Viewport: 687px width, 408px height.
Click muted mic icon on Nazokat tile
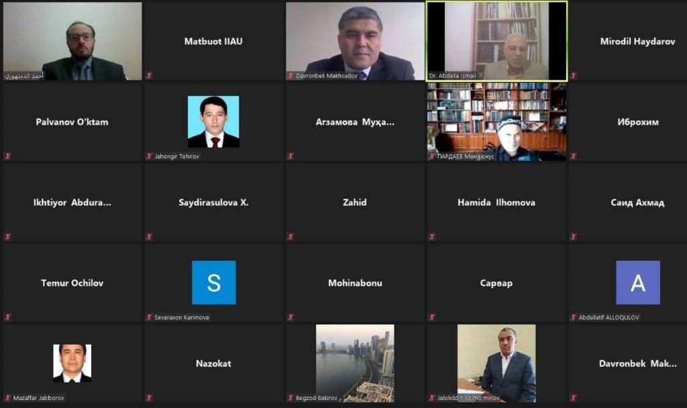pyautogui.click(x=150, y=397)
